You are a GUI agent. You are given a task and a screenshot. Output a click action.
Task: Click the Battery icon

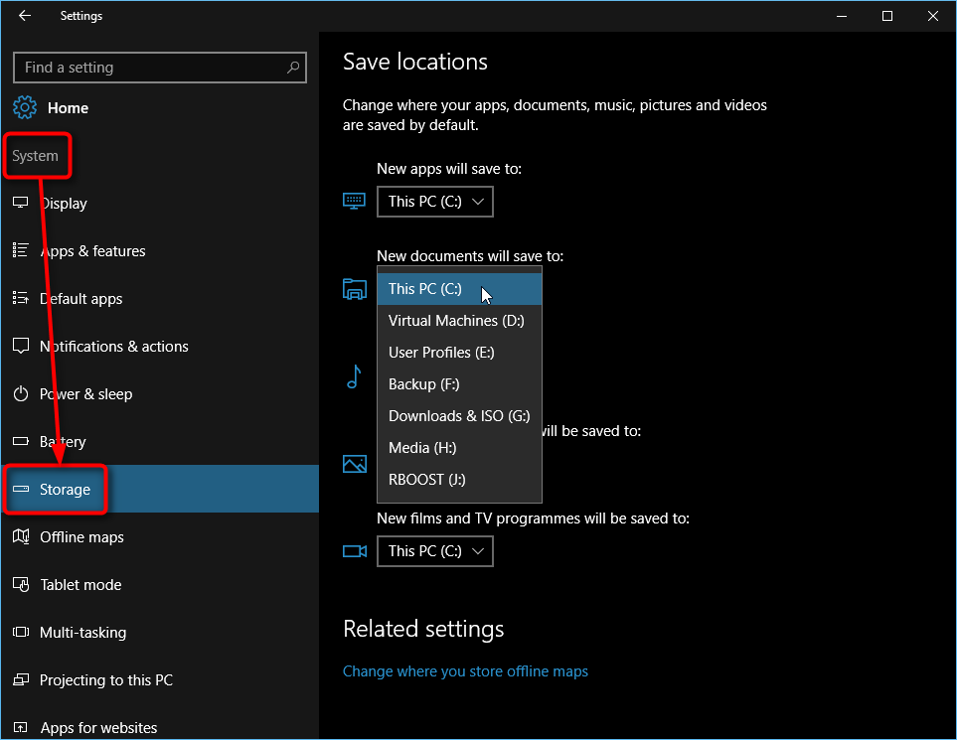(21, 441)
